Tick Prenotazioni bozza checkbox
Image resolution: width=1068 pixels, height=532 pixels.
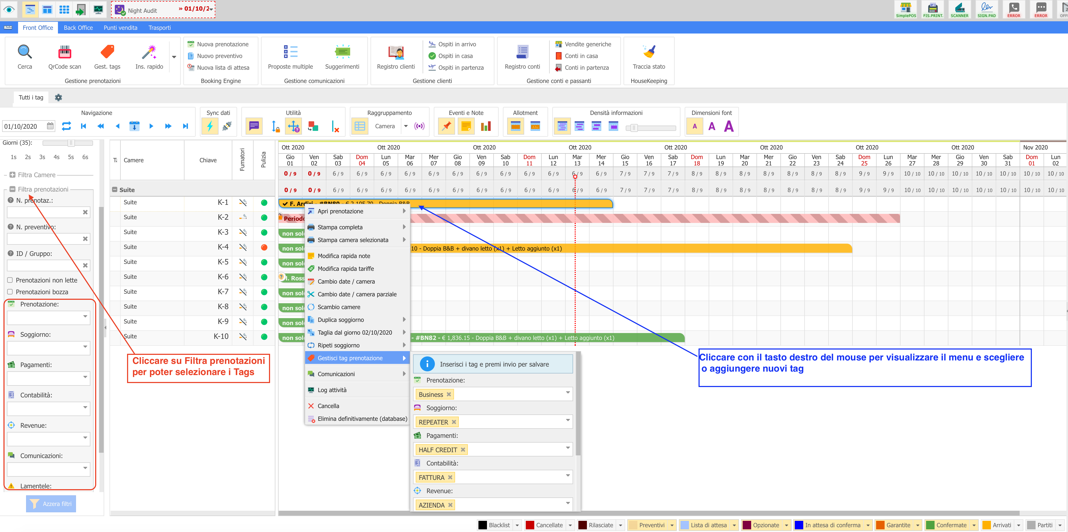(x=10, y=292)
